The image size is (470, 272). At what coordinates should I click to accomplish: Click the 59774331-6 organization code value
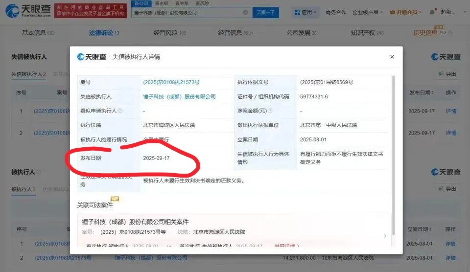(x=314, y=96)
